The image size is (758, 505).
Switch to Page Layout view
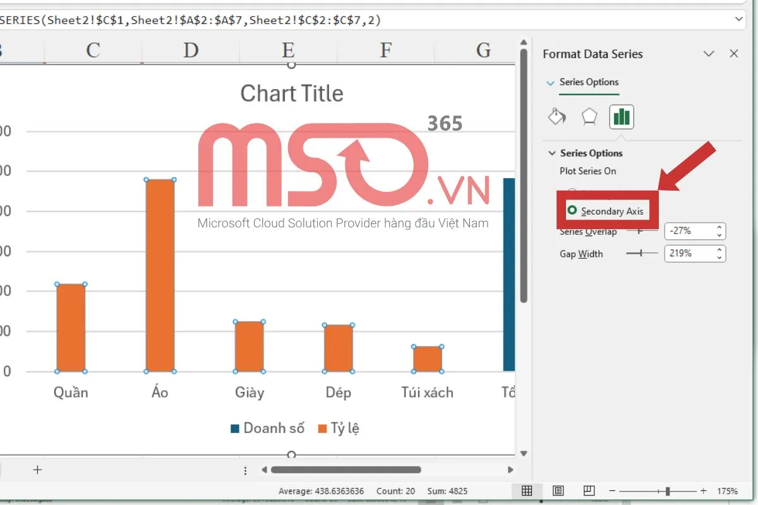coord(558,490)
